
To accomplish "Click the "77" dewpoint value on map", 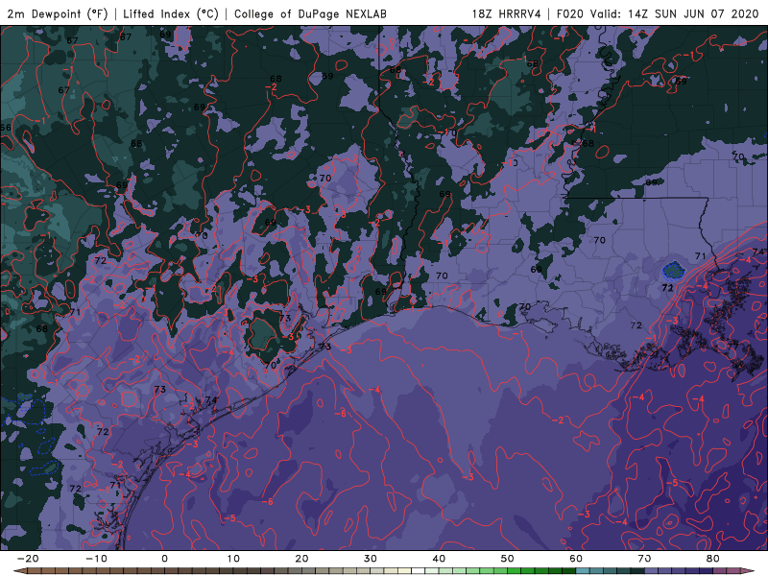I will point(733,346).
